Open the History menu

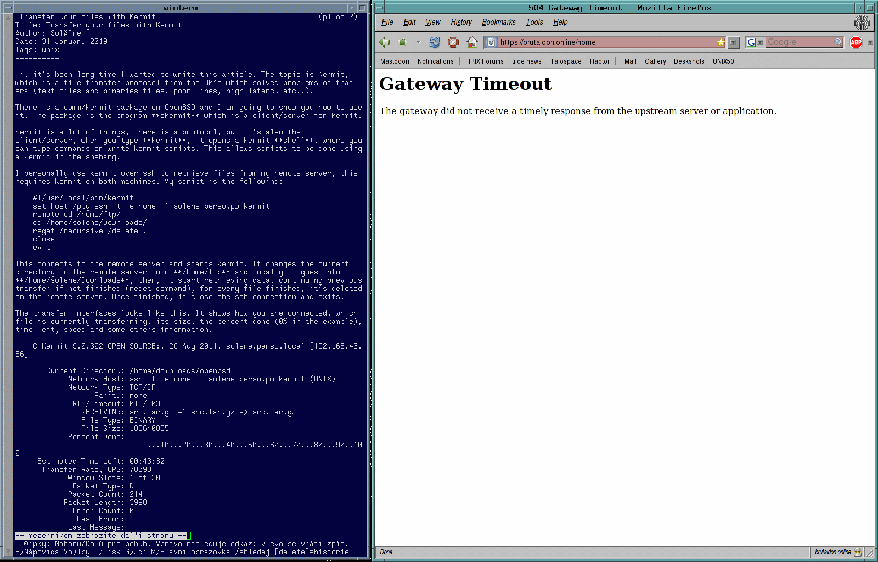(x=461, y=22)
